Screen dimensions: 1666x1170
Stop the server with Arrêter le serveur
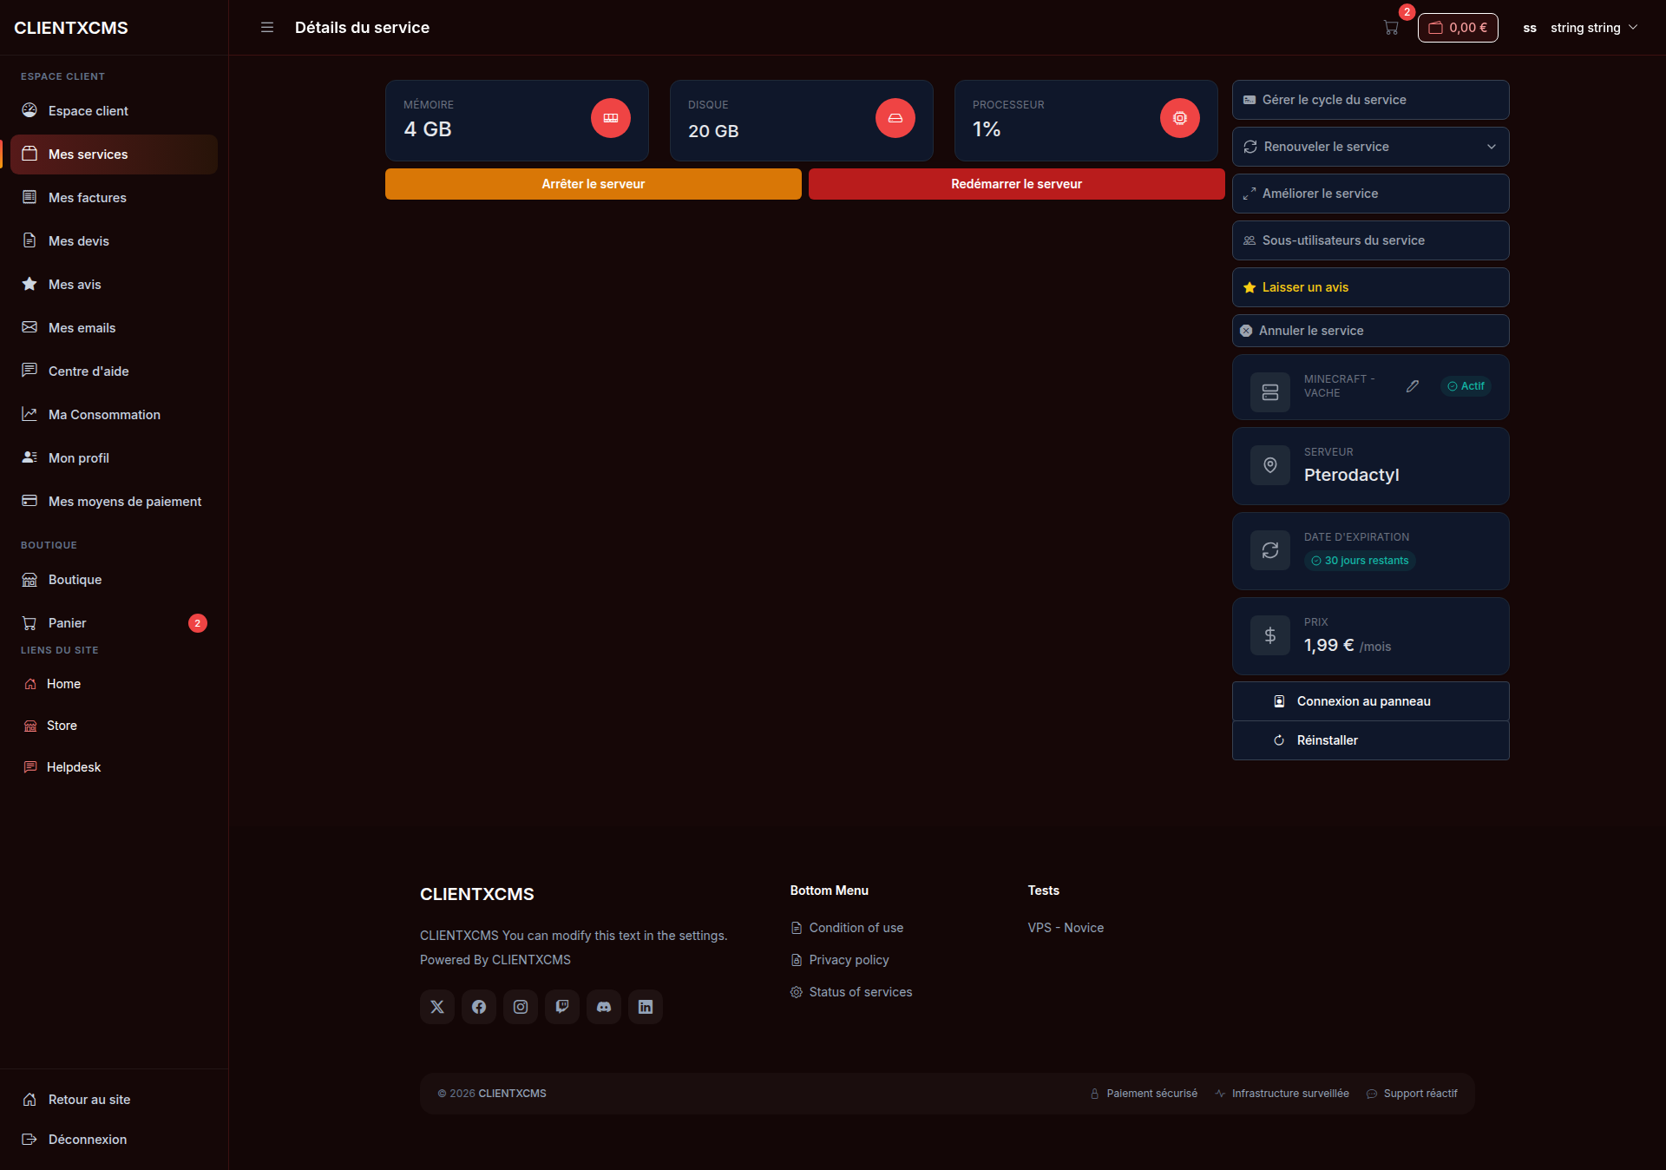[x=594, y=184]
